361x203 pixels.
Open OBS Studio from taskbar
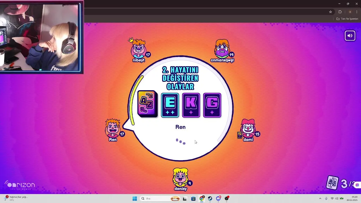[x=227, y=198]
